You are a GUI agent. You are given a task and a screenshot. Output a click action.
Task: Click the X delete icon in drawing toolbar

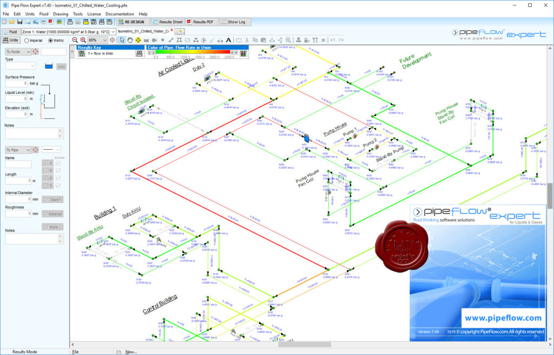coord(324,40)
